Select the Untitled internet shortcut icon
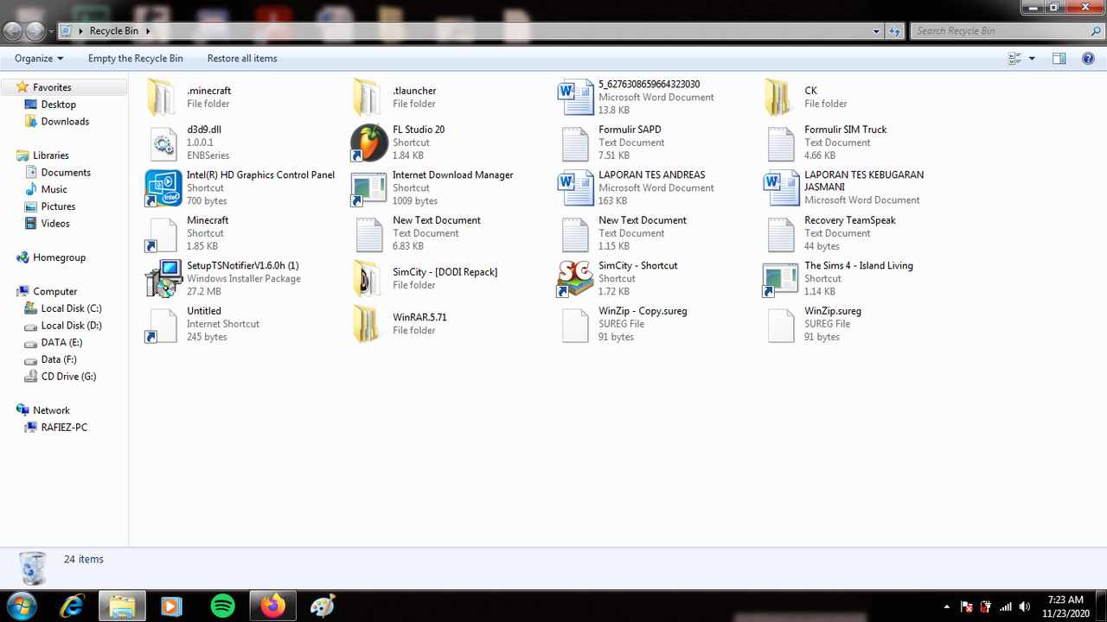The image size is (1107, 622). coord(163,324)
